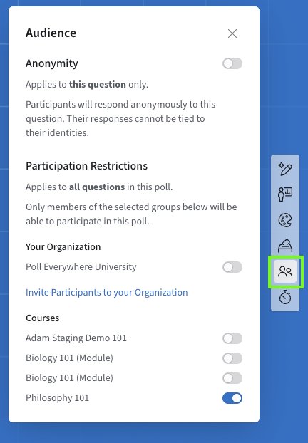The height and width of the screenshot is (443, 308).
Task: Open Invite Participants to your Organization link
Action: [107, 293]
